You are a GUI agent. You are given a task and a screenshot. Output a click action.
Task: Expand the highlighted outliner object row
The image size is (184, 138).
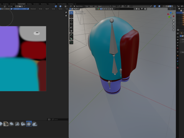point(181,13)
